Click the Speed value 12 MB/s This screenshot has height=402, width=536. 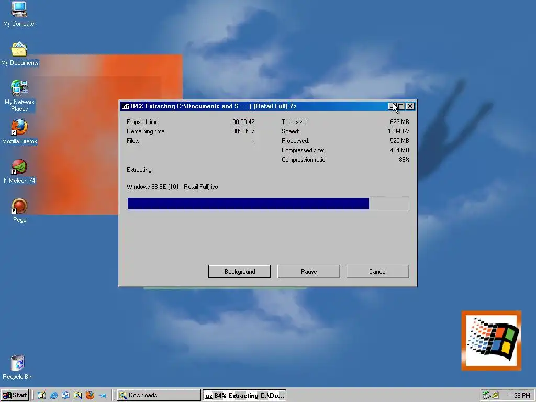(x=398, y=131)
